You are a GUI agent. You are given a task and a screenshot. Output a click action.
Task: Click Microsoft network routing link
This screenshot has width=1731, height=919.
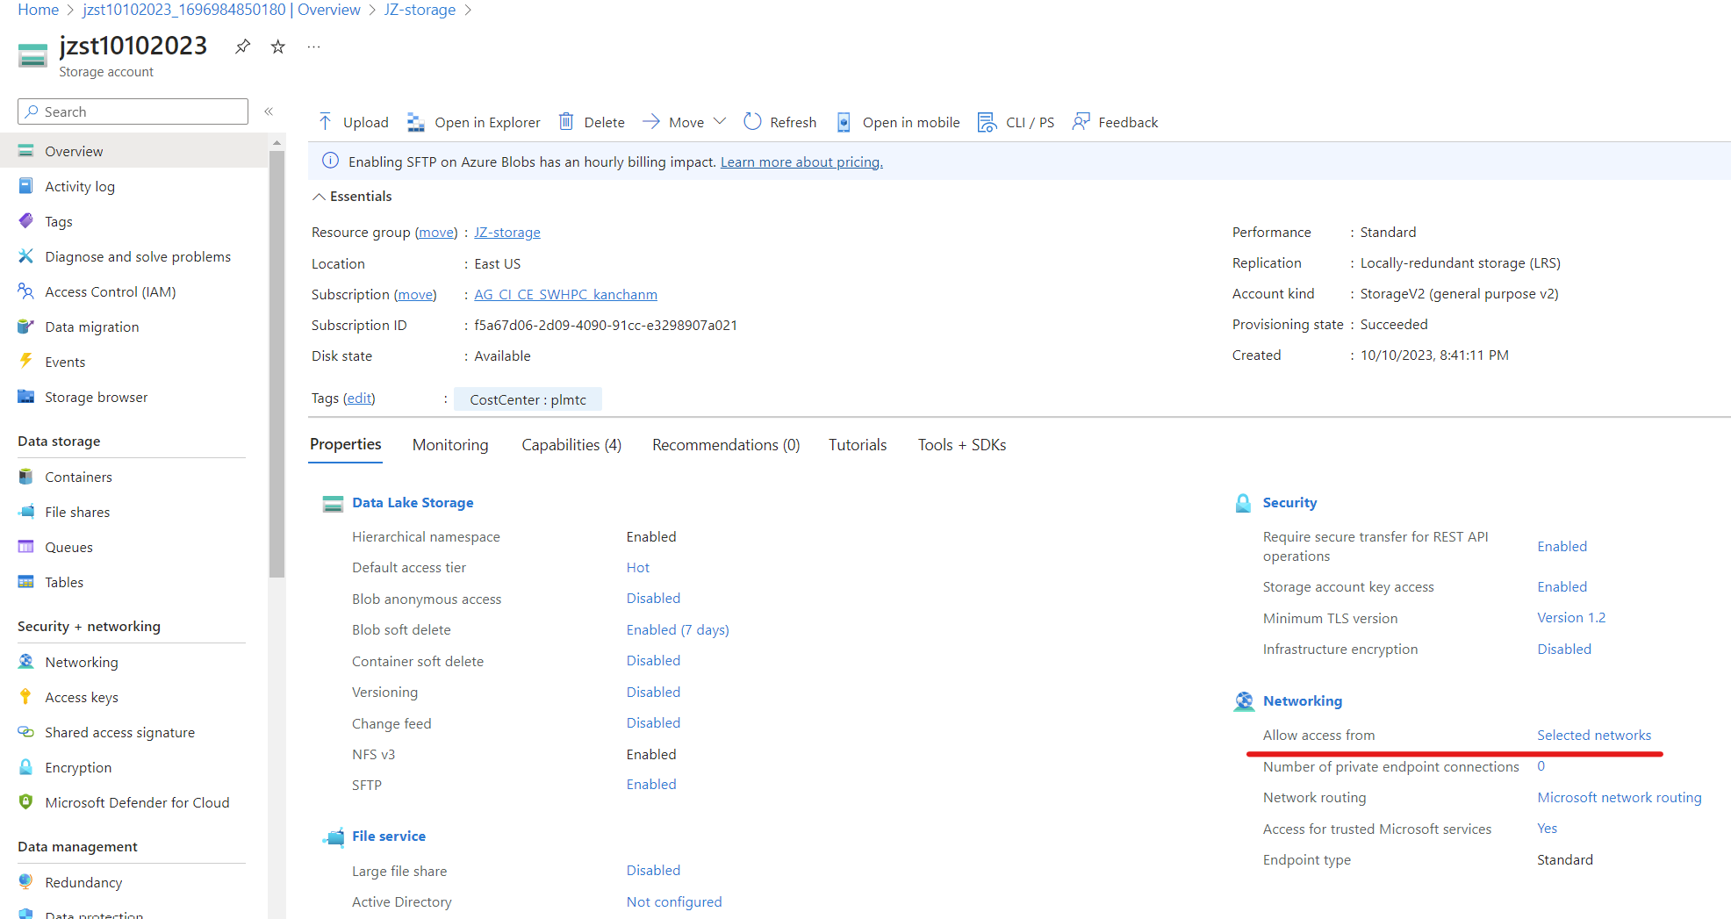1620,797
